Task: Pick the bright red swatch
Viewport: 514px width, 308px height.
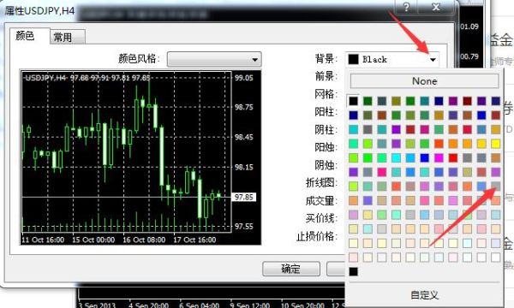Action: coord(453,157)
